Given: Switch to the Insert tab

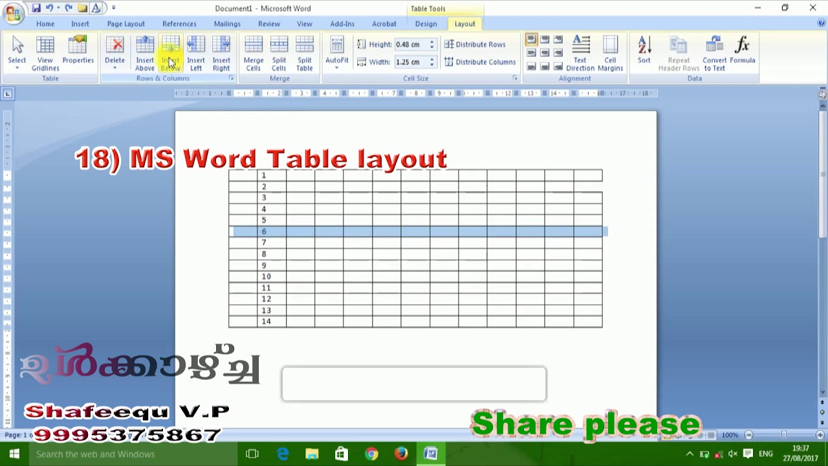Looking at the screenshot, I should pos(80,24).
